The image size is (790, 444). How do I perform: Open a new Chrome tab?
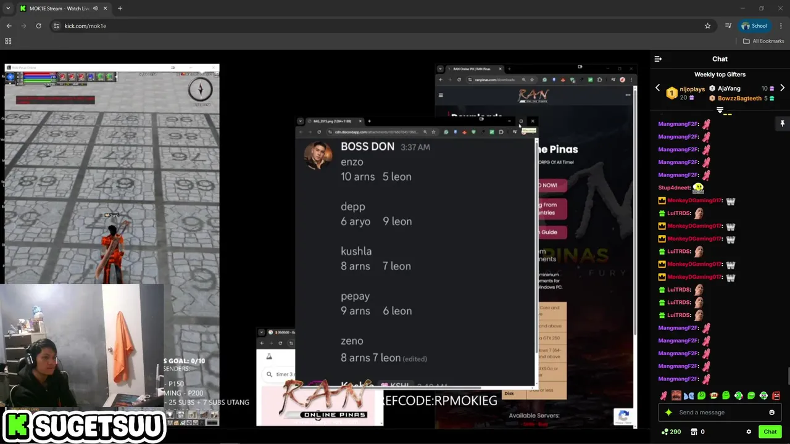point(120,8)
